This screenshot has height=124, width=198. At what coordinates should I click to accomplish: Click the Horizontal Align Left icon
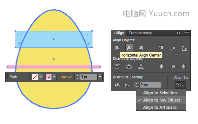click(x=117, y=48)
